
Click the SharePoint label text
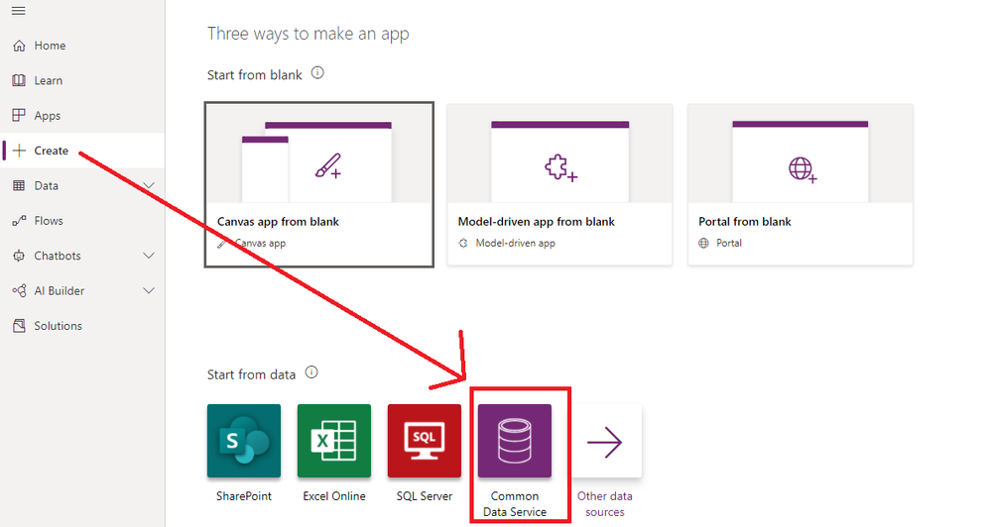tap(244, 496)
